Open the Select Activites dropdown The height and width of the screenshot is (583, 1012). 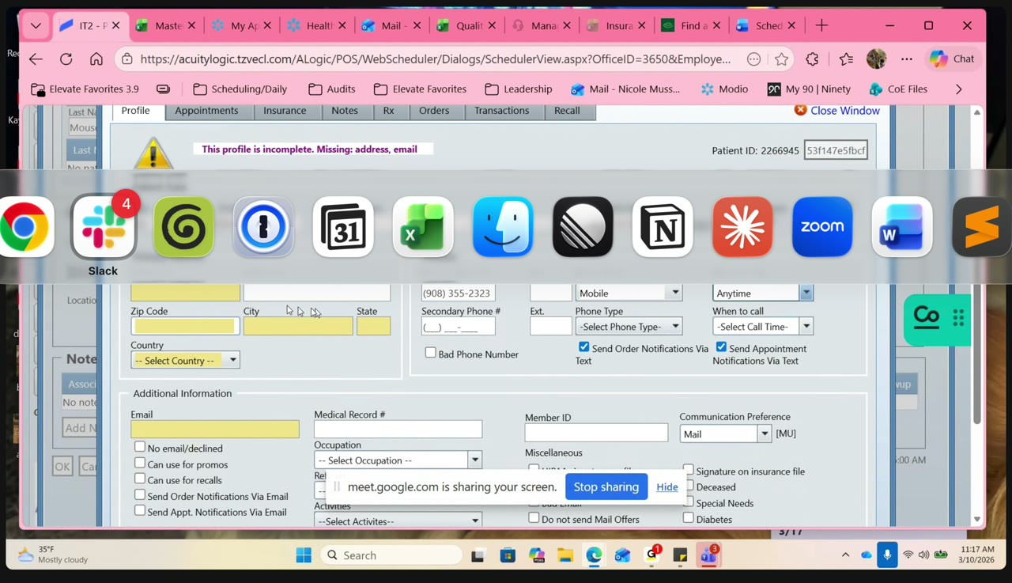click(398, 521)
